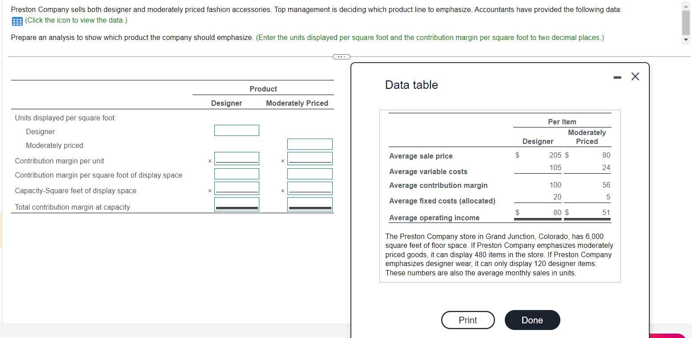Click the Designer contribution margin per square foot field
Screen dimensions: 692x338
tap(237, 174)
